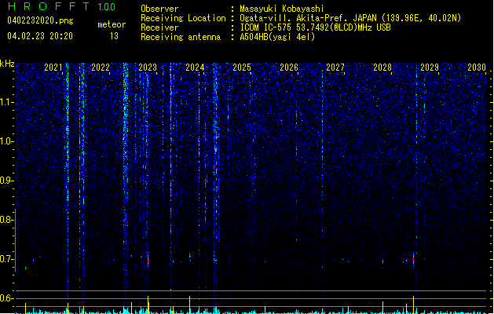This screenshot has height=314, width=494.
Task: Click the 1.1 kHz axis label
Action: pos(7,102)
